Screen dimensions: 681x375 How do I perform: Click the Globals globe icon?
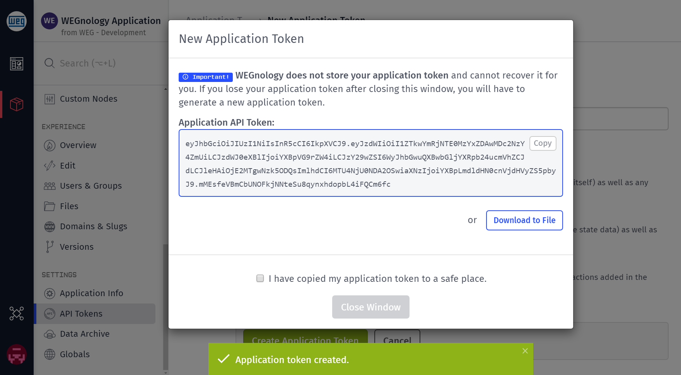pos(49,354)
